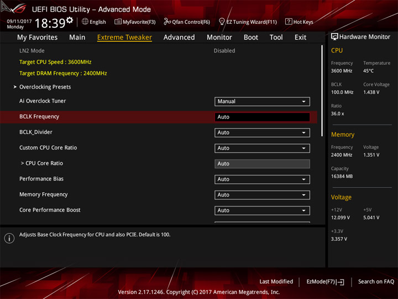Open the Tool tab
This screenshot has height=299, width=398.
(x=276, y=38)
